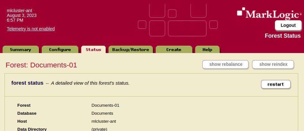Click the 'forest status' section title

point(27,83)
